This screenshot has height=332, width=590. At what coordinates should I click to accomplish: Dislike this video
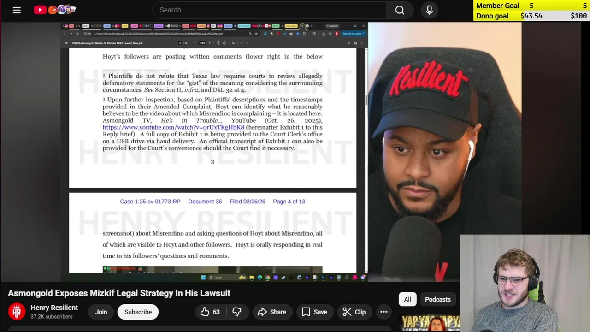click(x=236, y=312)
